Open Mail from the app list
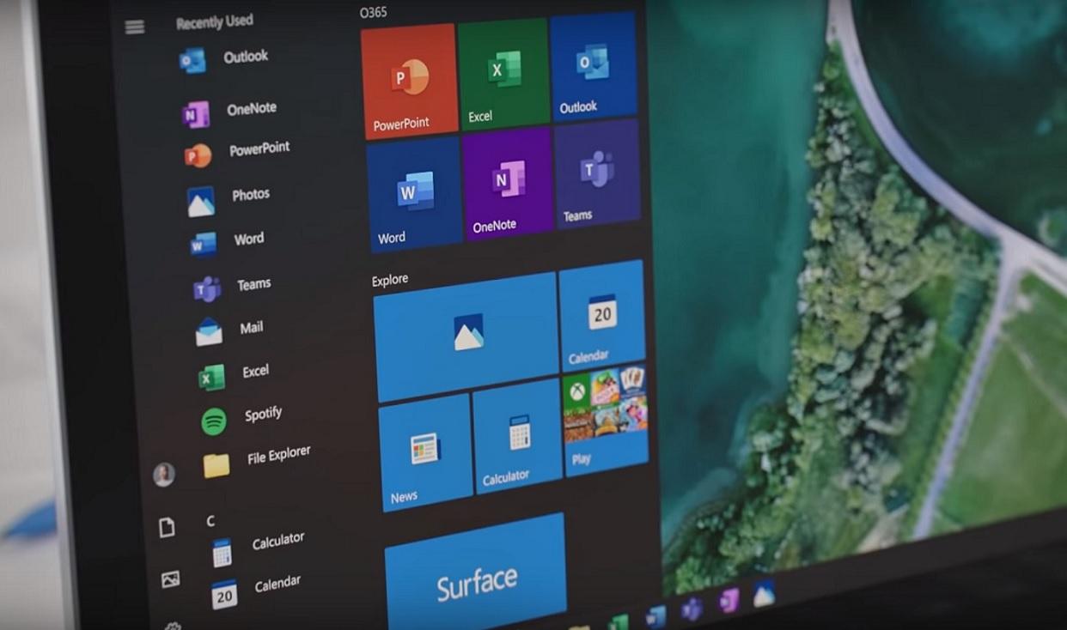 (229, 330)
